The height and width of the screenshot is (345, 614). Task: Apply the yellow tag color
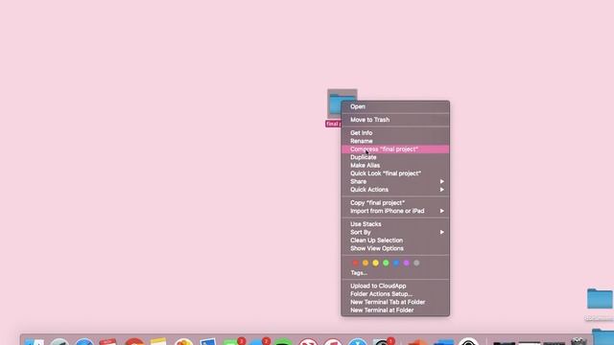tap(375, 263)
